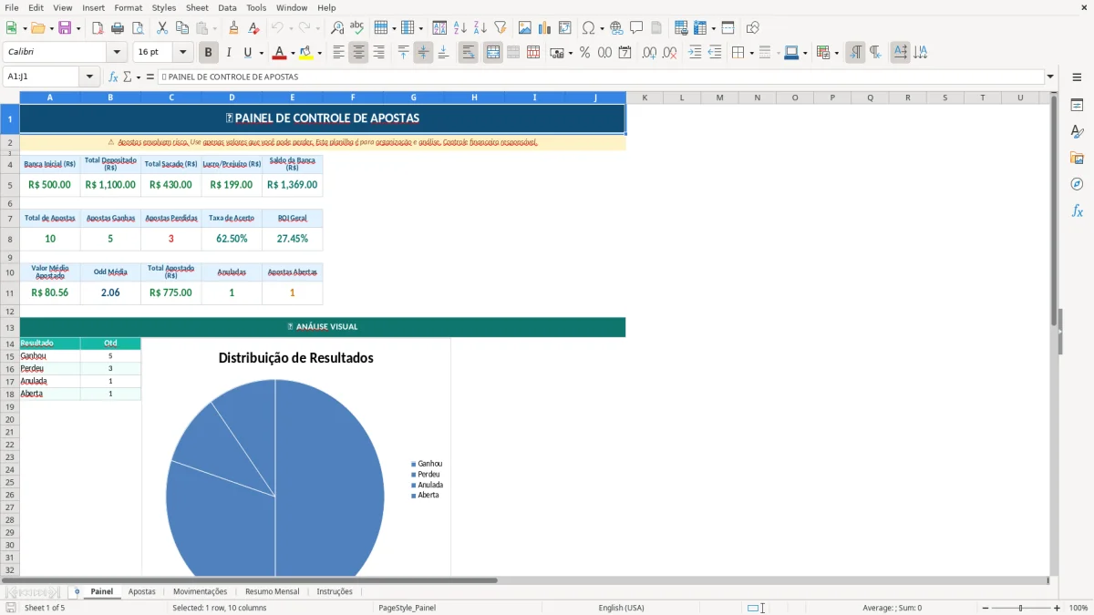Expand the Name Box dropdown arrow
The height and width of the screenshot is (615, 1094).
(x=89, y=77)
